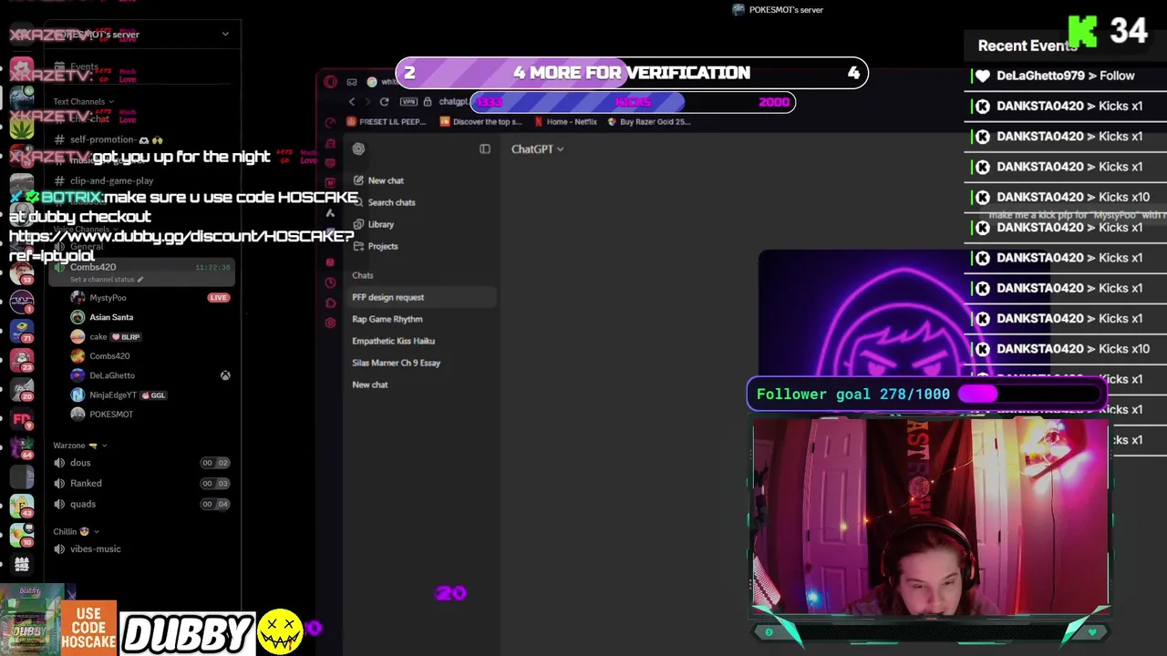Join the quads voice channel

point(141,504)
